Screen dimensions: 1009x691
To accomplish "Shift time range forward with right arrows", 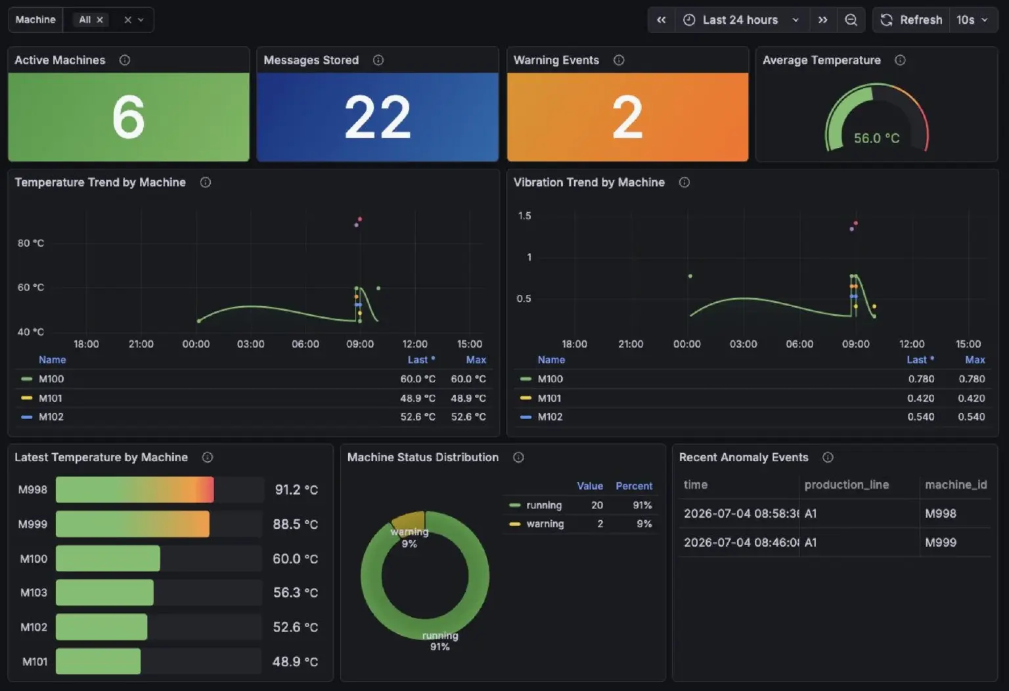I will click(822, 20).
